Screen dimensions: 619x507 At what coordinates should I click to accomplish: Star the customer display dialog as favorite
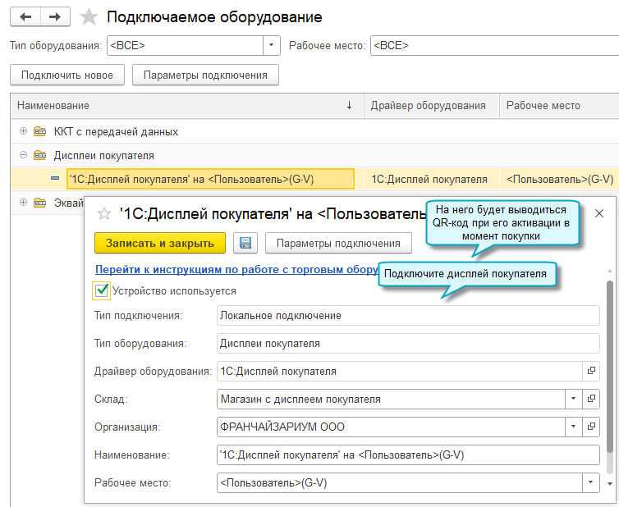104,214
